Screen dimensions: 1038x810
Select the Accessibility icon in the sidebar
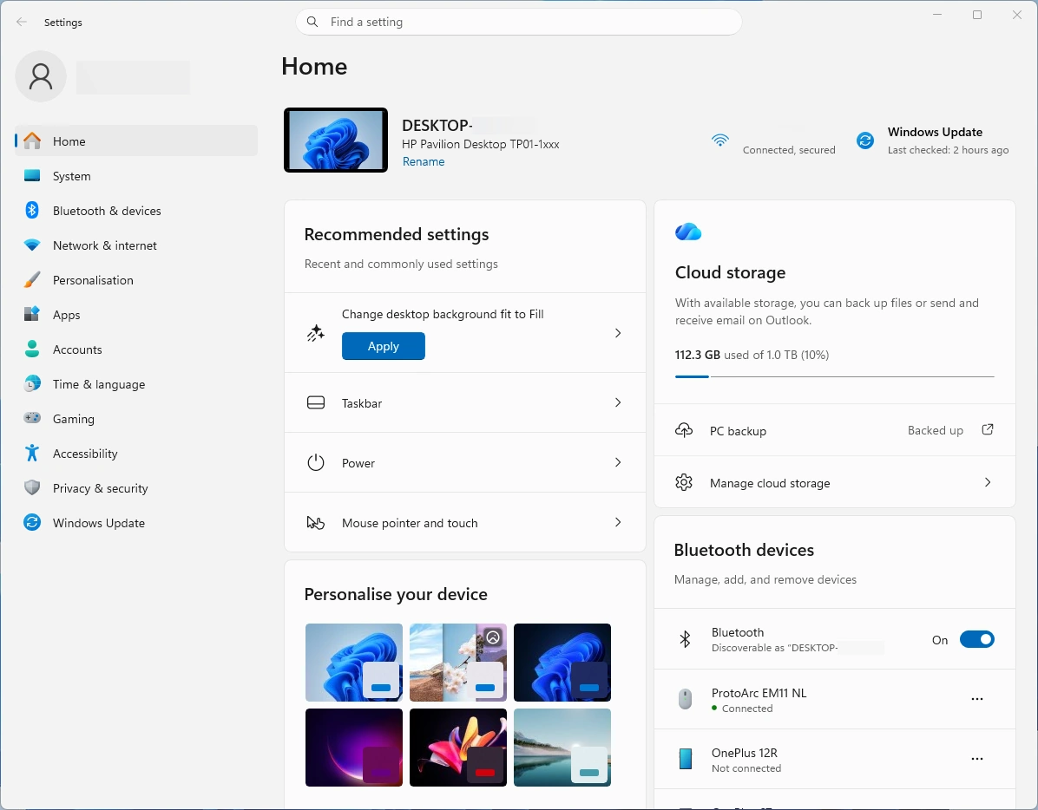click(33, 453)
